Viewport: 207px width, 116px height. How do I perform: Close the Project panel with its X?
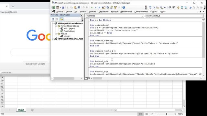[82, 15]
